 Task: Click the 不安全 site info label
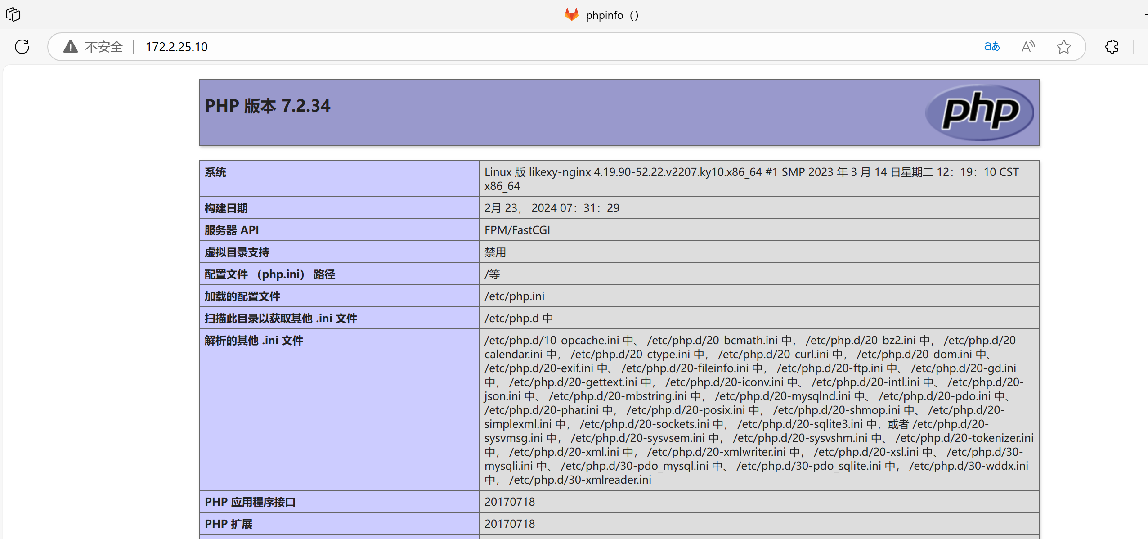pos(103,47)
